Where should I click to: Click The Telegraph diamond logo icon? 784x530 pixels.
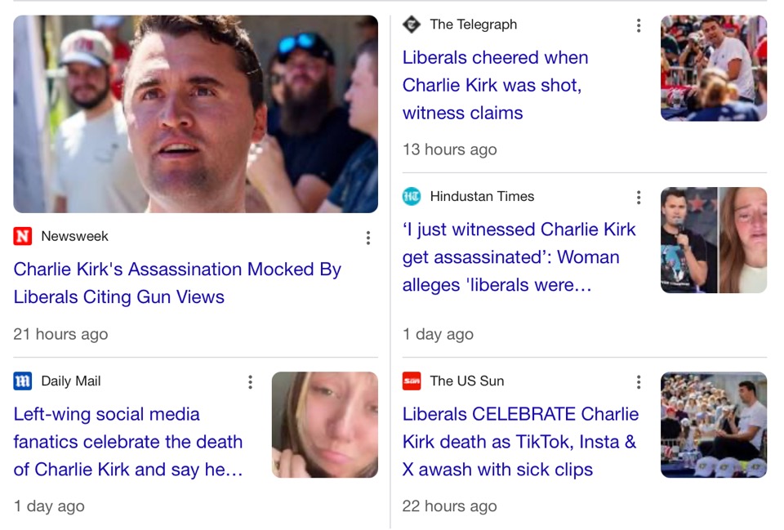pyautogui.click(x=412, y=24)
